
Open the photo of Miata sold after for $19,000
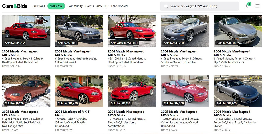coord(132,31)
